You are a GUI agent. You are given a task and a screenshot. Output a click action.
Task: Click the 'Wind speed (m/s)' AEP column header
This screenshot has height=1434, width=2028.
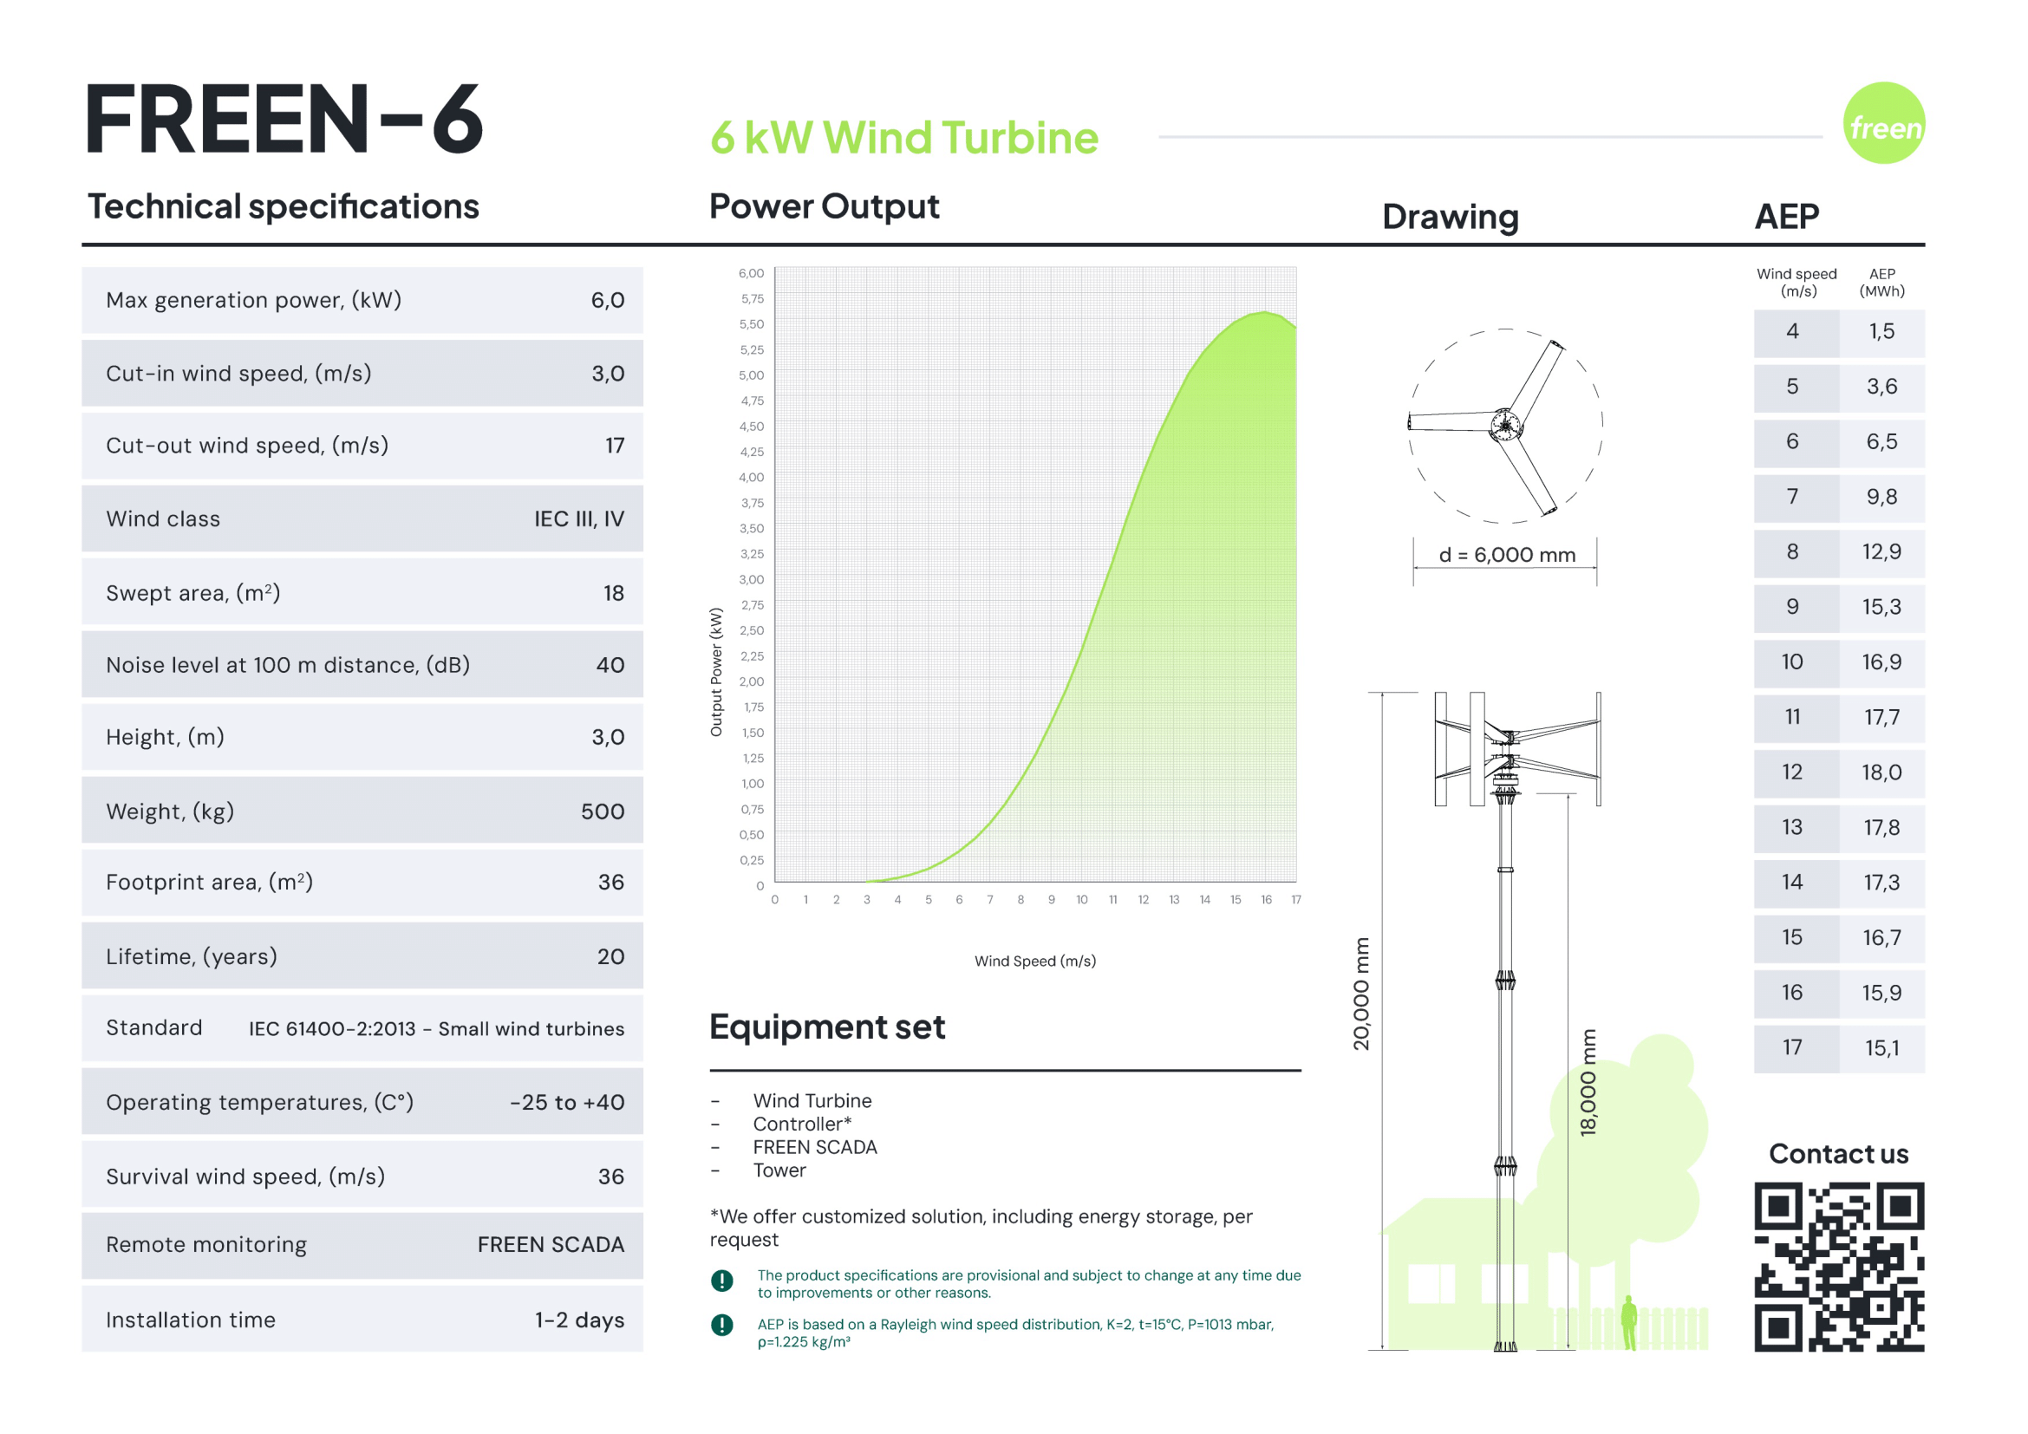pos(1796,283)
